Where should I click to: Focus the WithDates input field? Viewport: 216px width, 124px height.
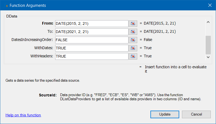click(92, 48)
